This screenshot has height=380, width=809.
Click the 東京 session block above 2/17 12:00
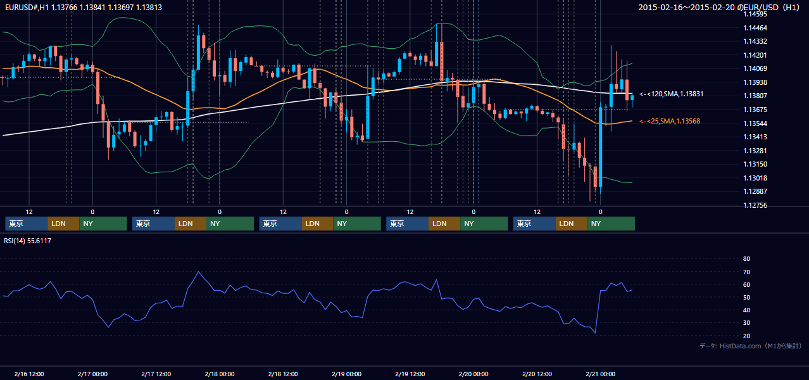point(153,224)
